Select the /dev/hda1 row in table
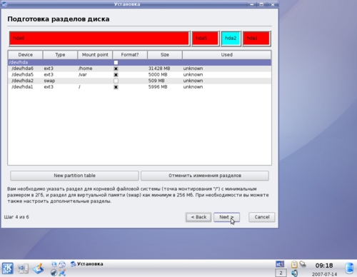The image size is (357, 277). [139, 87]
